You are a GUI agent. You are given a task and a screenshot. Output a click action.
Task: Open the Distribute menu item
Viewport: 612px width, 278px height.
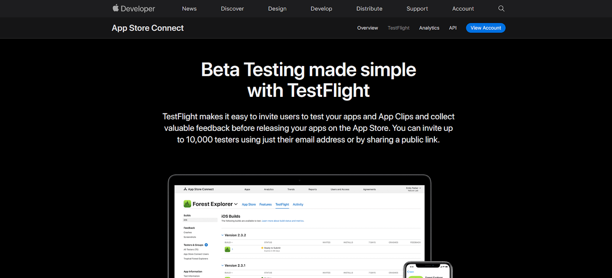coord(369,8)
